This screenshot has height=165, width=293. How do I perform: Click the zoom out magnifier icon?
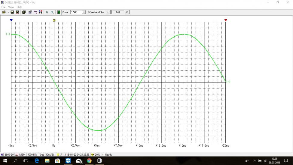tap(47, 12)
